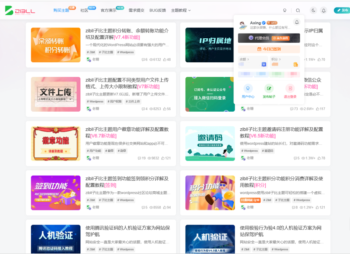
Task: Click the balance wallet icon
Action: pyautogui.click(x=264, y=65)
